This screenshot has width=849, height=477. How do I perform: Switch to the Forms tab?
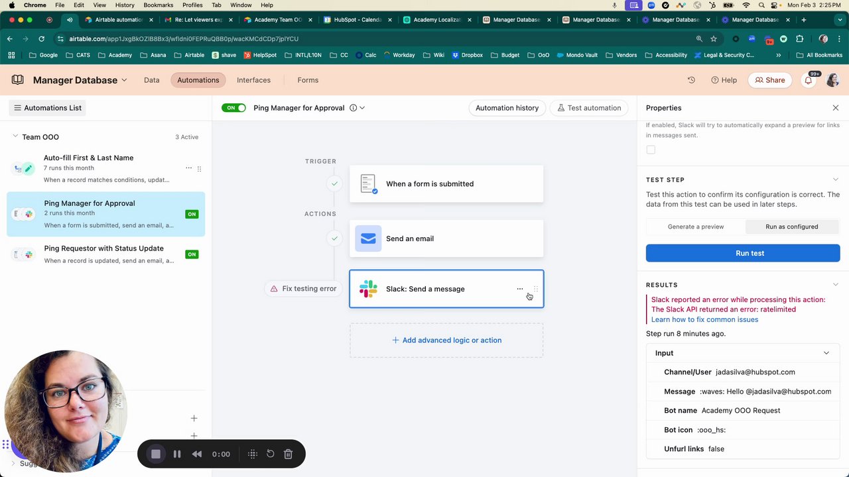[308, 80]
